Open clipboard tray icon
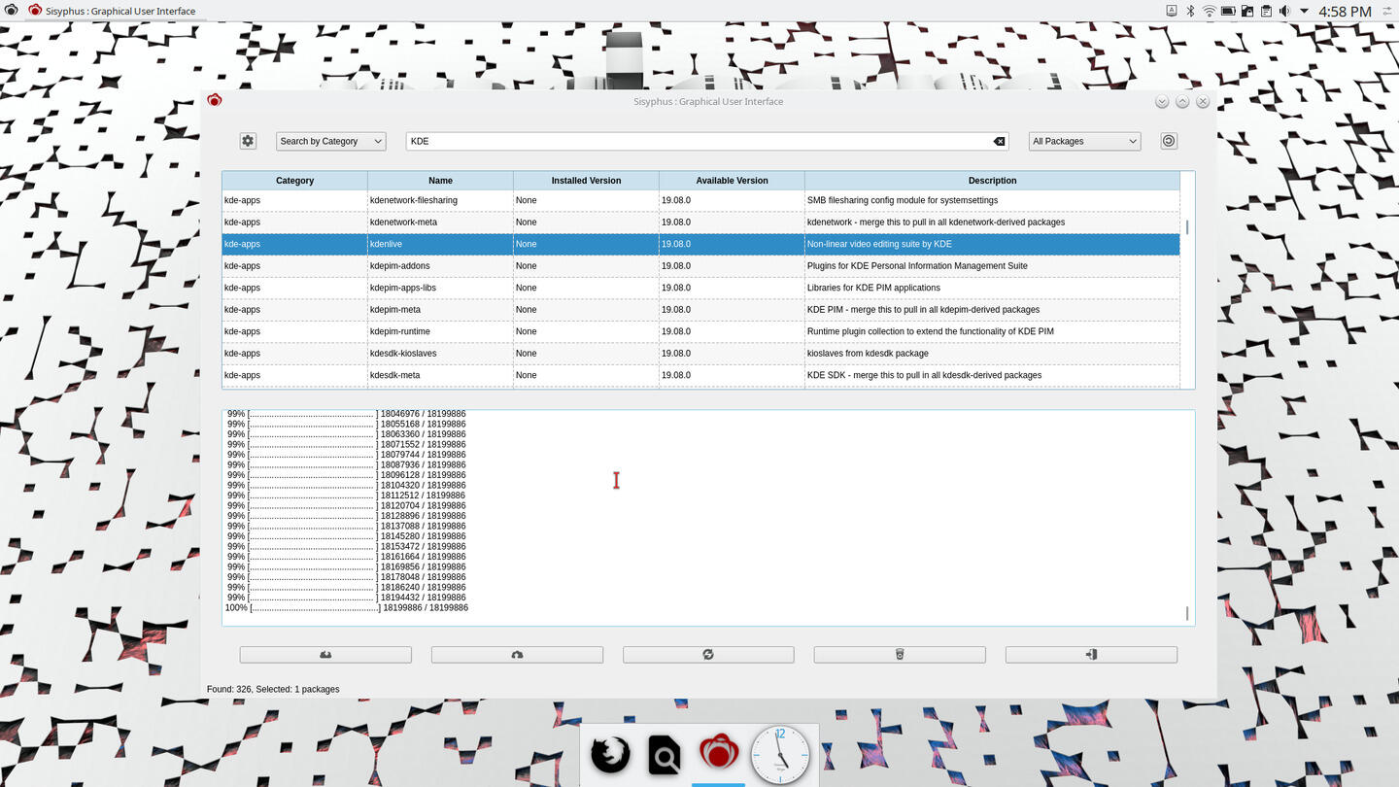1399x787 pixels. tap(1266, 11)
